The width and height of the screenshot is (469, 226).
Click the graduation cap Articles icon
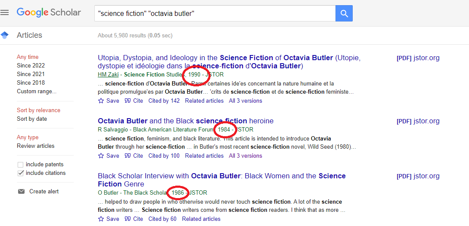(x=4, y=35)
